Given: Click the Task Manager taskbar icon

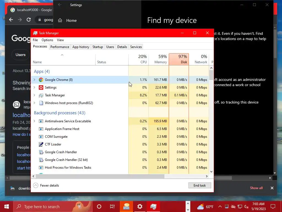Looking at the screenshot, I should point(153,206).
